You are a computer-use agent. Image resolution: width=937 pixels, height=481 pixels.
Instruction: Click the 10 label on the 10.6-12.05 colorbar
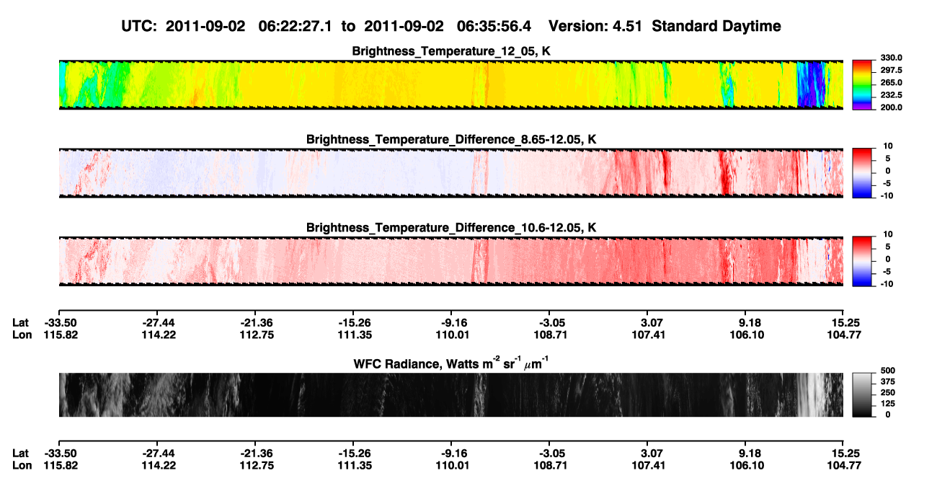tap(887, 234)
